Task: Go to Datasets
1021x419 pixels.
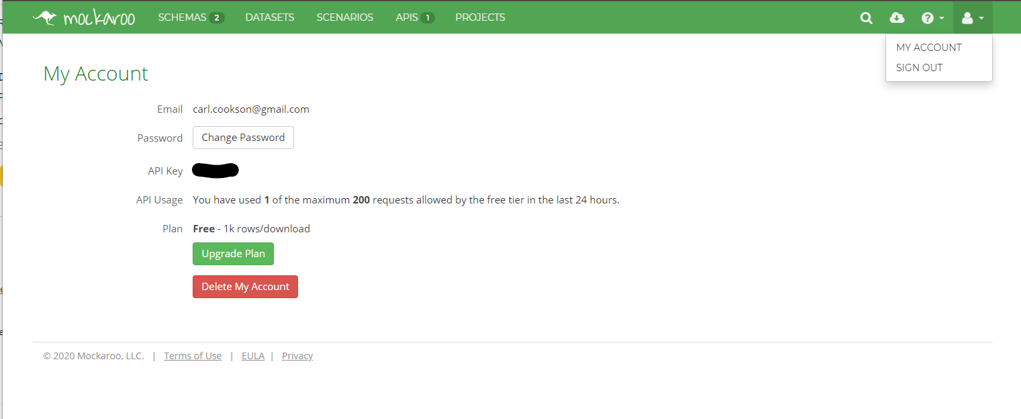Action: coord(270,17)
